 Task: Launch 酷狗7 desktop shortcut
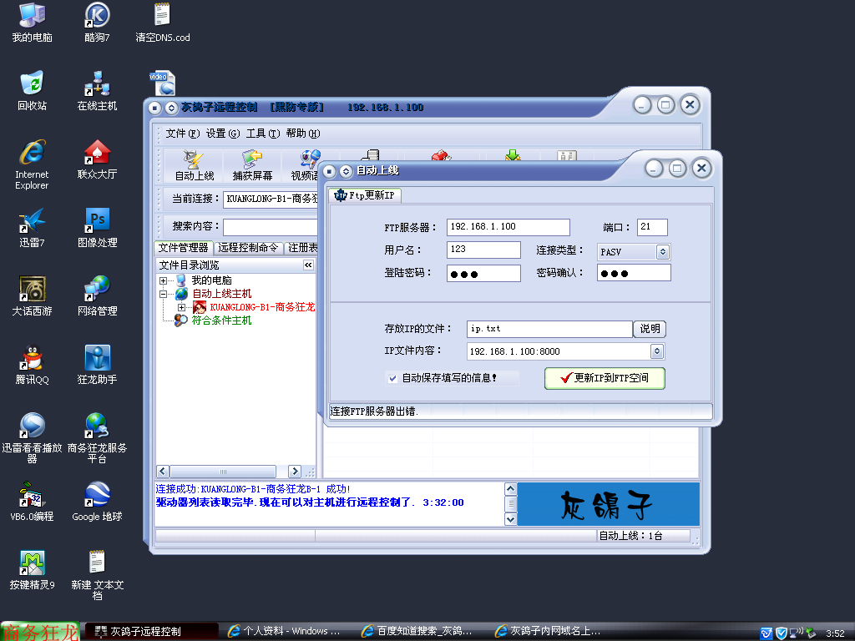[x=97, y=22]
